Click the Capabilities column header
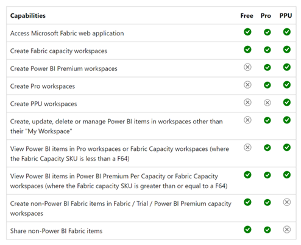Screen dimensions: 301x245 pos(28,16)
